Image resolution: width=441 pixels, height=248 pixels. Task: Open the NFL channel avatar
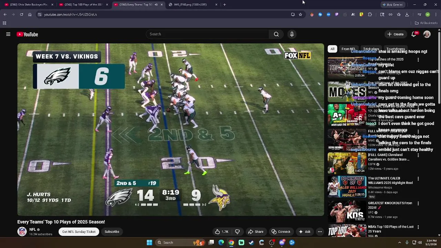click(x=22, y=231)
